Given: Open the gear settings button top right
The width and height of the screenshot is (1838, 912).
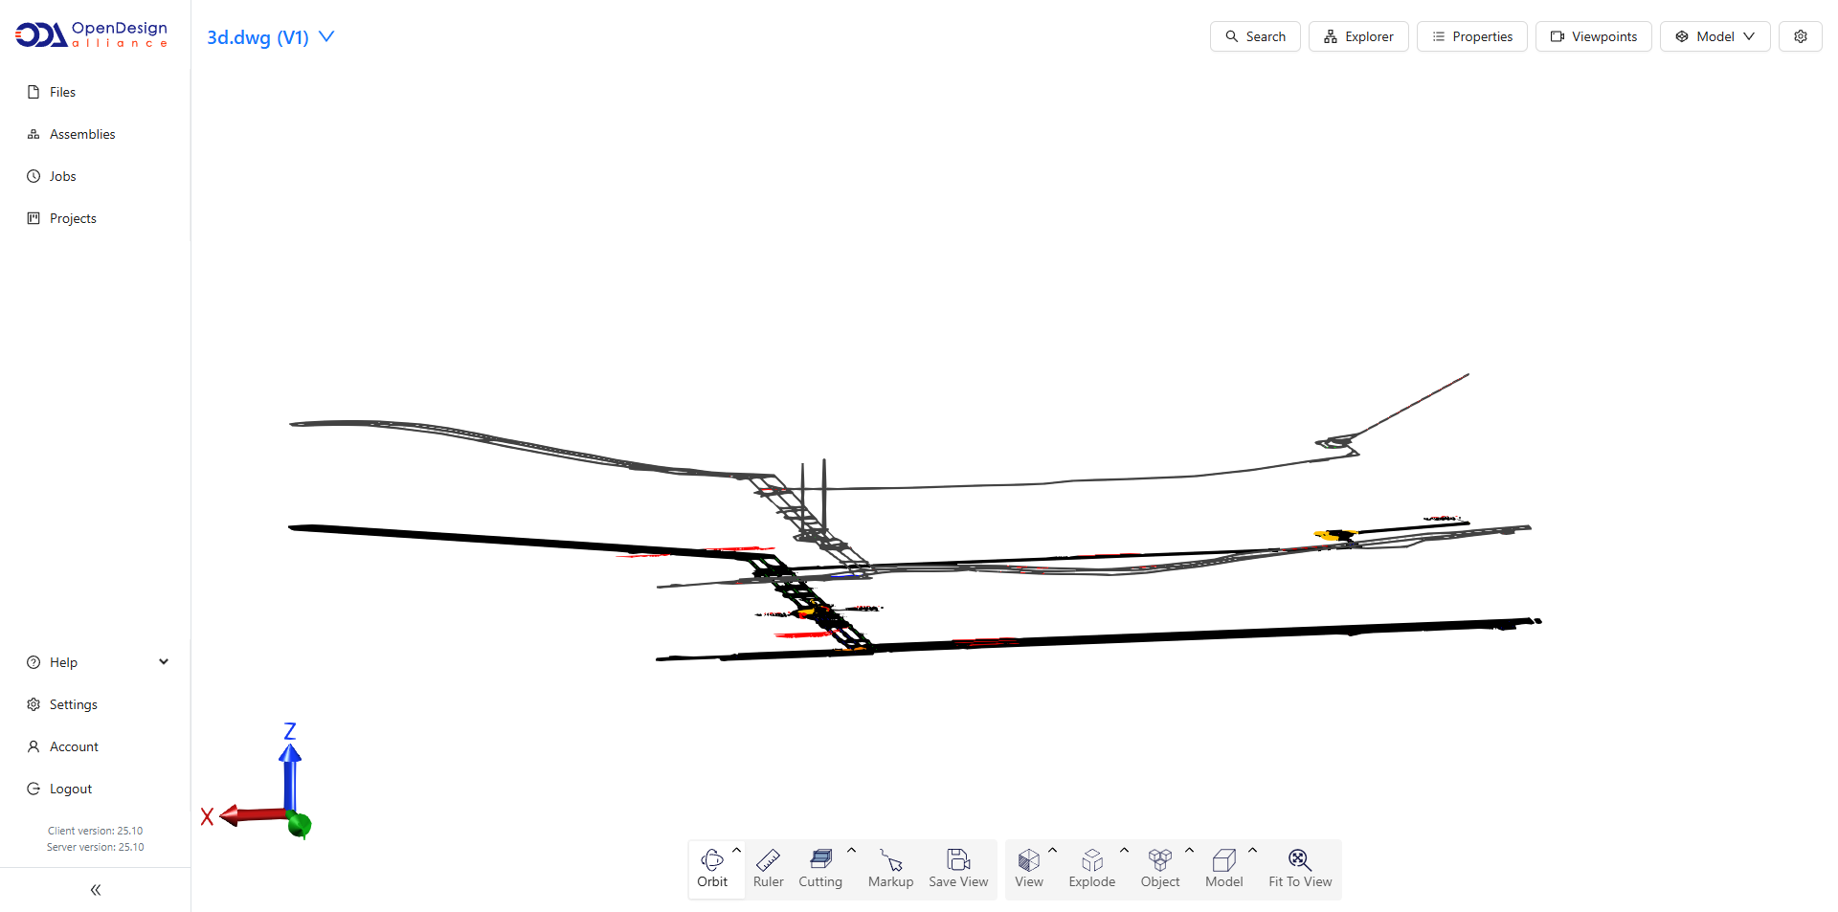Looking at the screenshot, I should [x=1801, y=36].
